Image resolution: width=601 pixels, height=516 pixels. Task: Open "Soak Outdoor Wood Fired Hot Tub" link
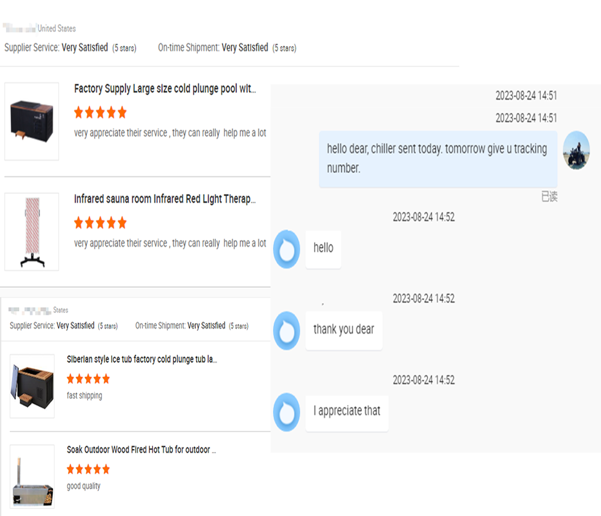click(x=141, y=449)
